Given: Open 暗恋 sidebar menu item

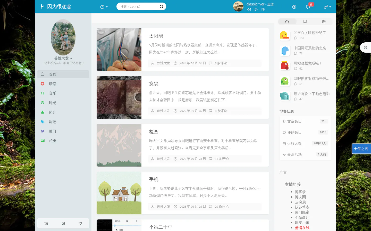Looking at the screenshot, I should (63, 84).
